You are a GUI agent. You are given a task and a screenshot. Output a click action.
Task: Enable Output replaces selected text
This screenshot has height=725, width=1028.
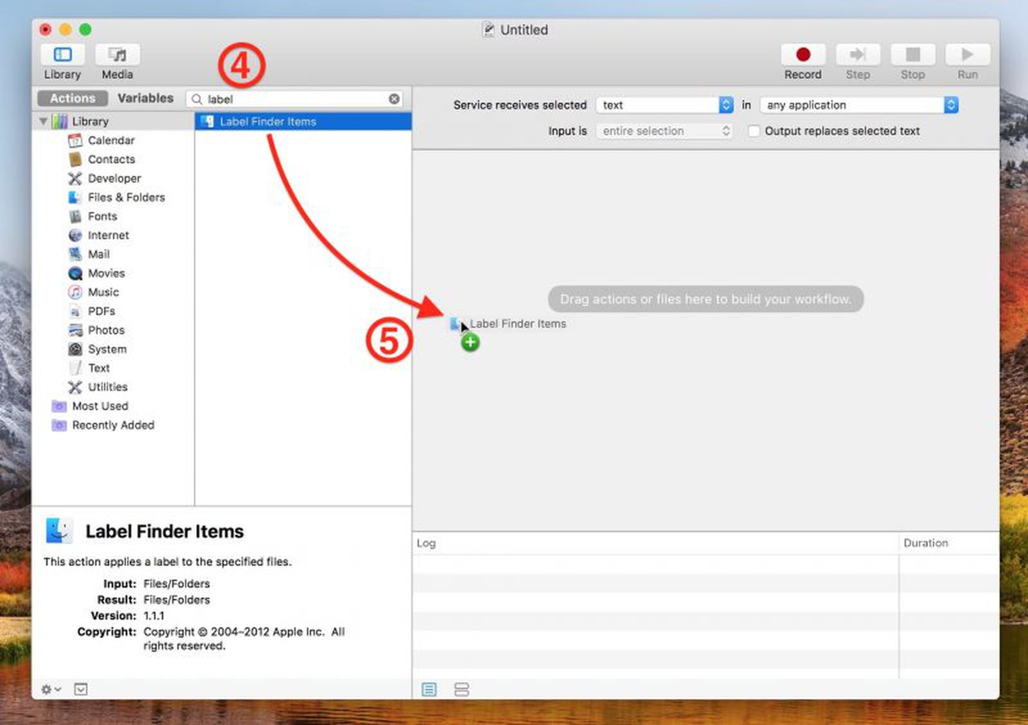point(753,130)
